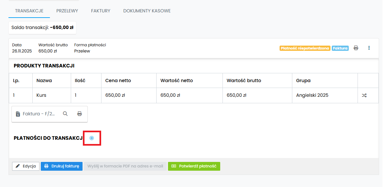Image resolution: width=383 pixels, height=187 pixels.
Task: Click the shuffle icon in the Kurs row
Action: click(364, 95)
